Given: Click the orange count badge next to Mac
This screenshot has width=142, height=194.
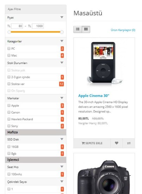Looking at the screenshot, I should coord(62,55).
